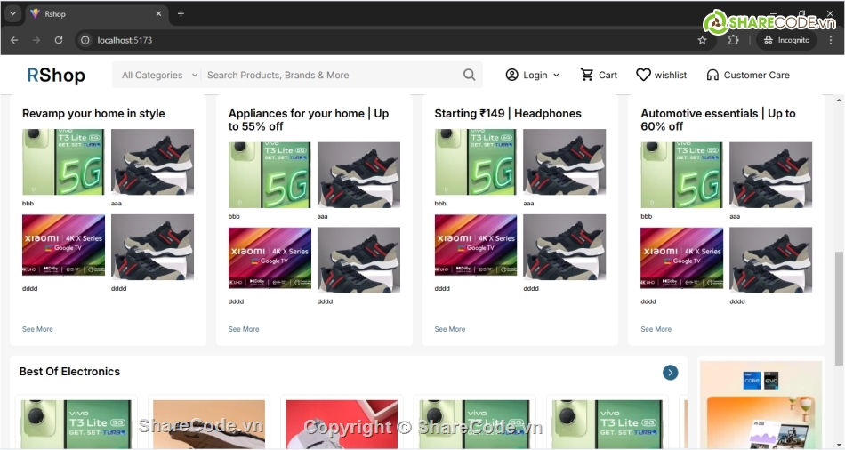The height and width of the screenshot is (450, 845).
Task: Open 5G phone thumbnail in Revamp your home
Action: coord(63,162)
